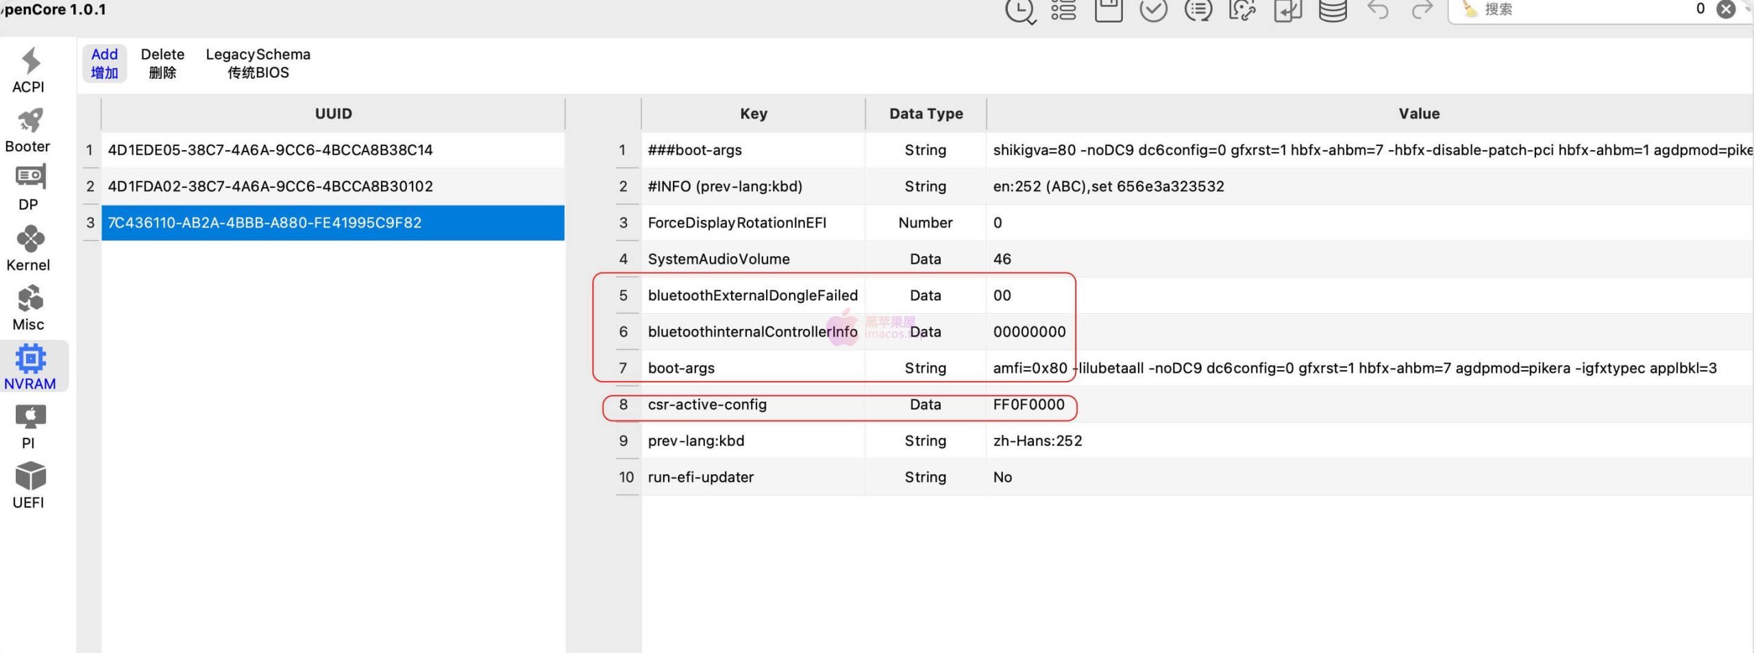Select the run-efi-updater key
Viewport: 1754px width, 653px height.
tap(753, 477)
